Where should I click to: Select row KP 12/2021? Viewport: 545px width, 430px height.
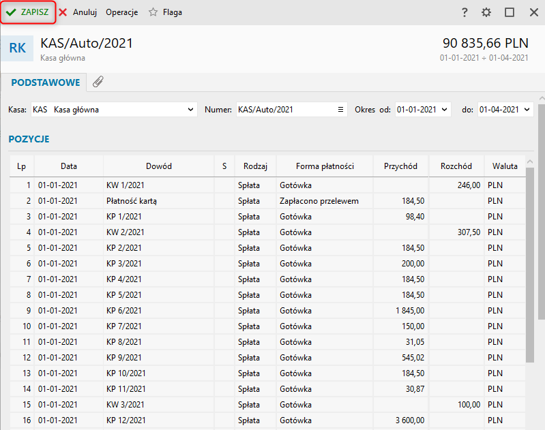coord(267,420)
